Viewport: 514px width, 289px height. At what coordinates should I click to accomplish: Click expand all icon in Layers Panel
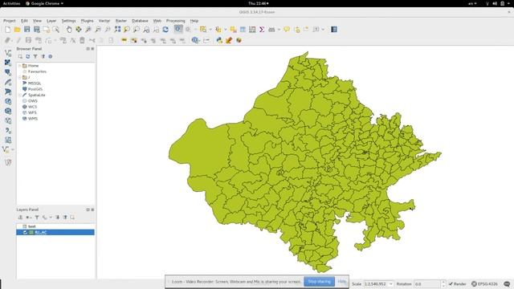point(58,218)
